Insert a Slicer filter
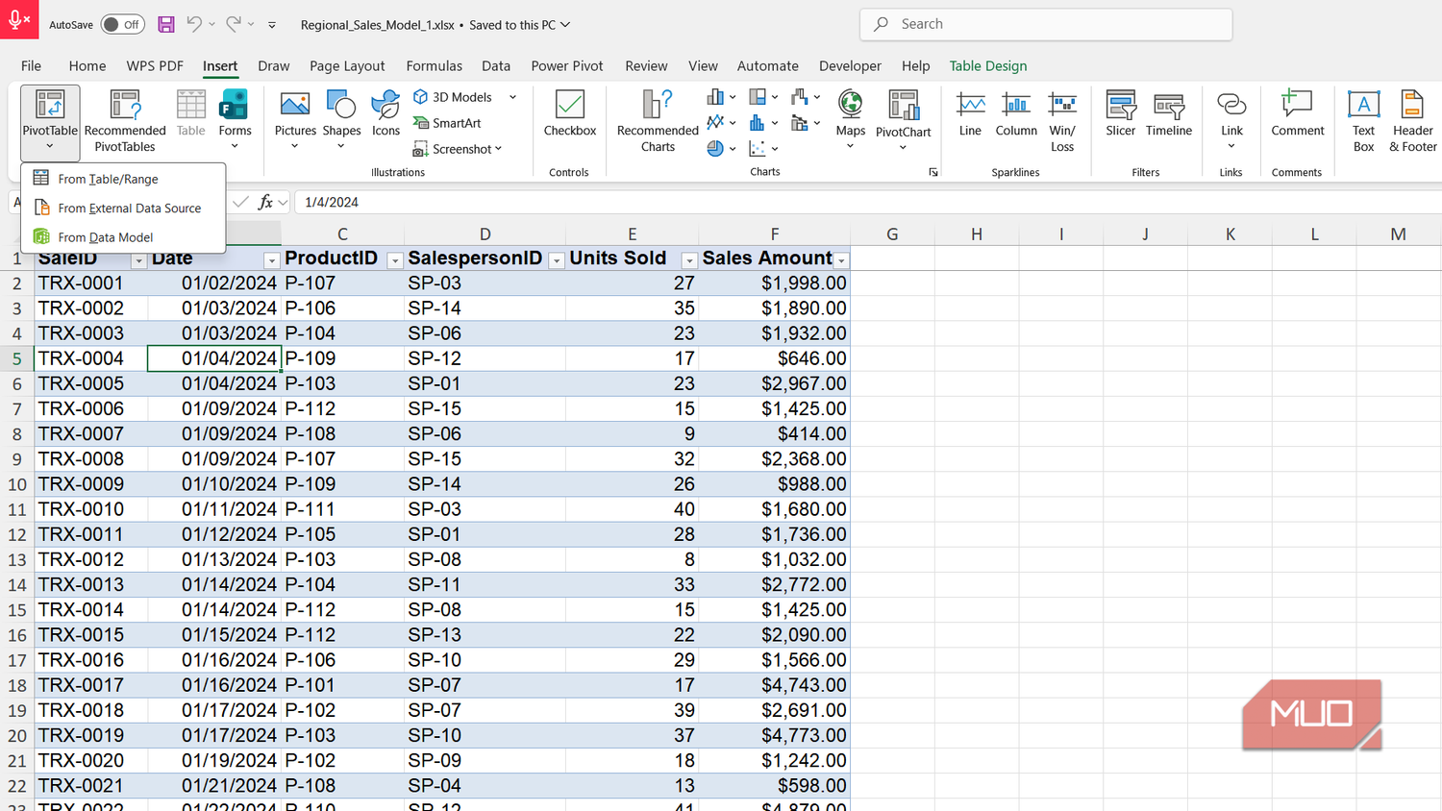The width and height of the screenshot is (1442, 811). [1120, 113]
